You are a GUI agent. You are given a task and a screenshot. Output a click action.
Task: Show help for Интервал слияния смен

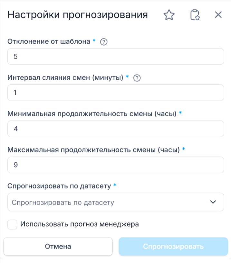pyautogui.click(x=137, y=78)
